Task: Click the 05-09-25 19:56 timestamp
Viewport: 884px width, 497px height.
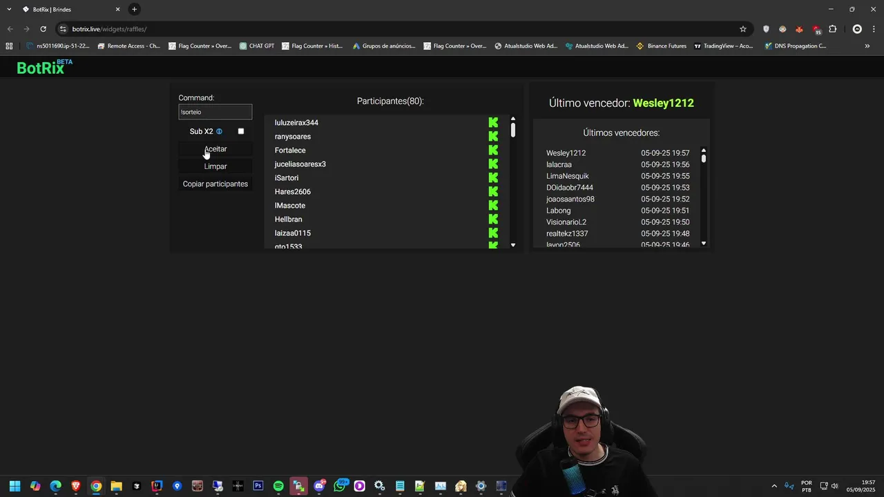Action: (x=665, y=164)
